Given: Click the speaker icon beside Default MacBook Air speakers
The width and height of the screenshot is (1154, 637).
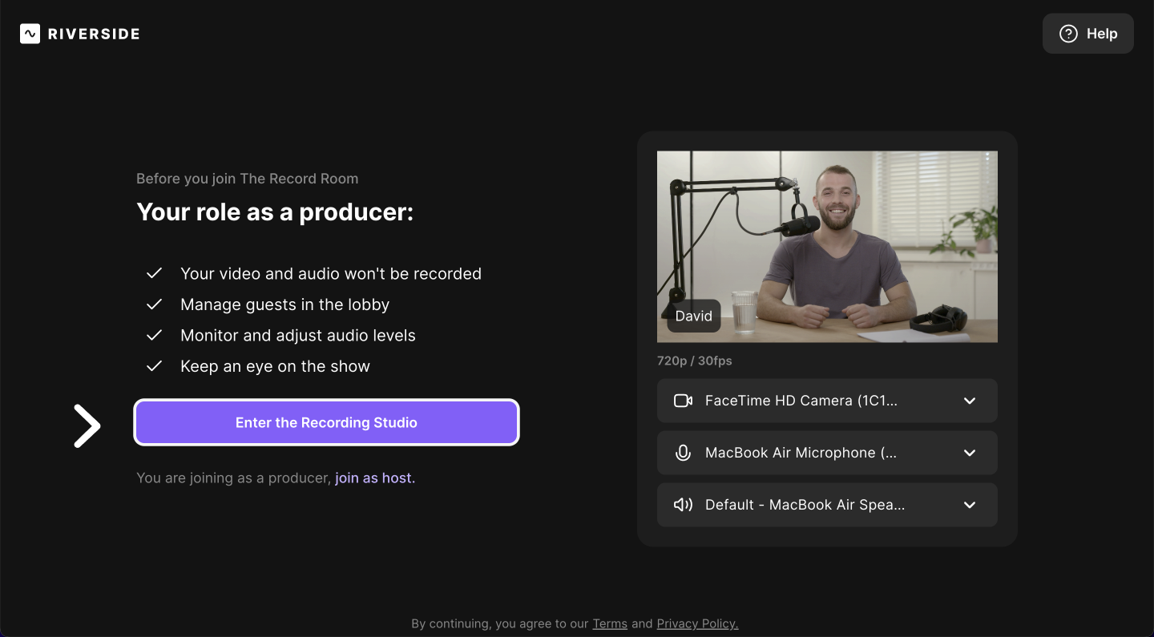Looking at the screenshot, I should click(x=683, y=505).
